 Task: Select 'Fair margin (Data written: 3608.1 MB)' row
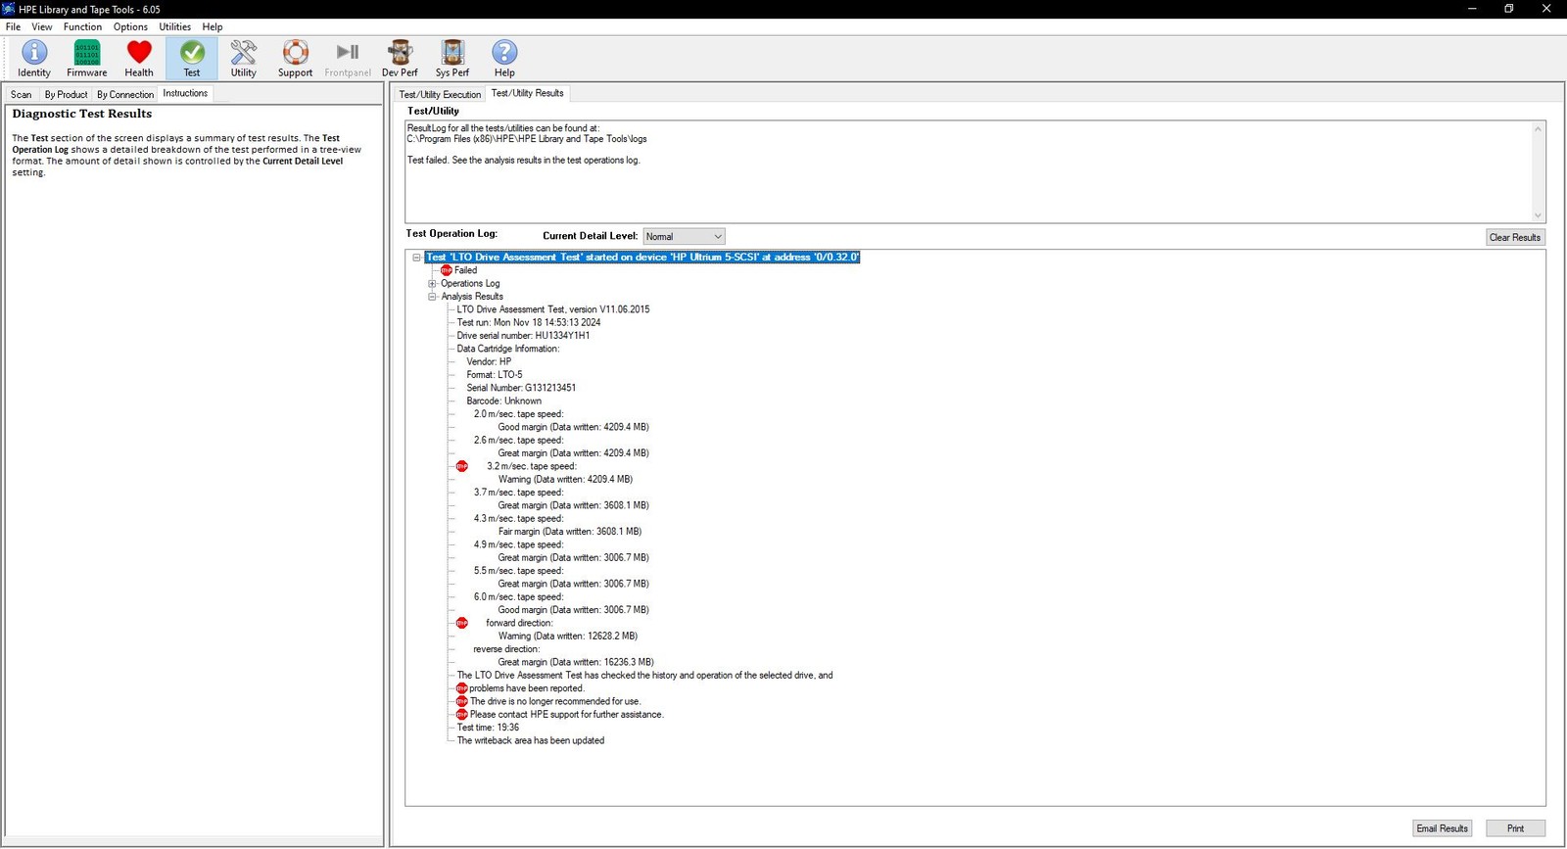pos(570,532)
